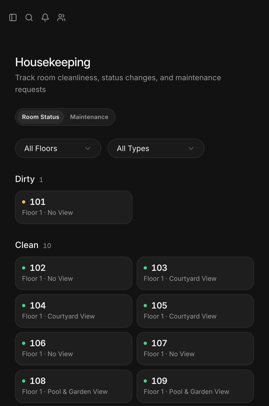The width and height of the screenshot is (269, 406).
Task: Click the chevron in All Types filter
Action: pyautogui.click(x=191, y=148)
